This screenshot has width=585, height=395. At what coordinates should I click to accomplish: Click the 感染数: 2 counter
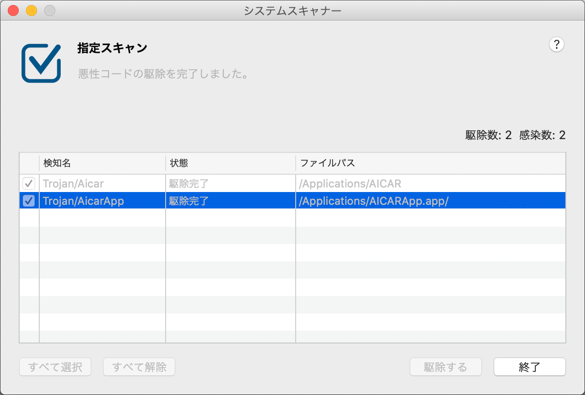[543, 135]
